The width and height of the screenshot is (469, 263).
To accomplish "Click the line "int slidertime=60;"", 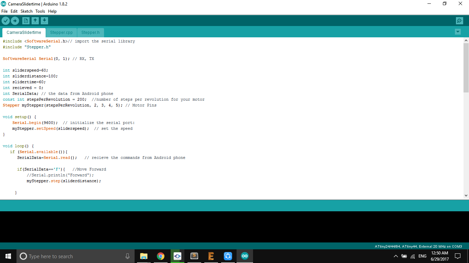I will [24, 82].
